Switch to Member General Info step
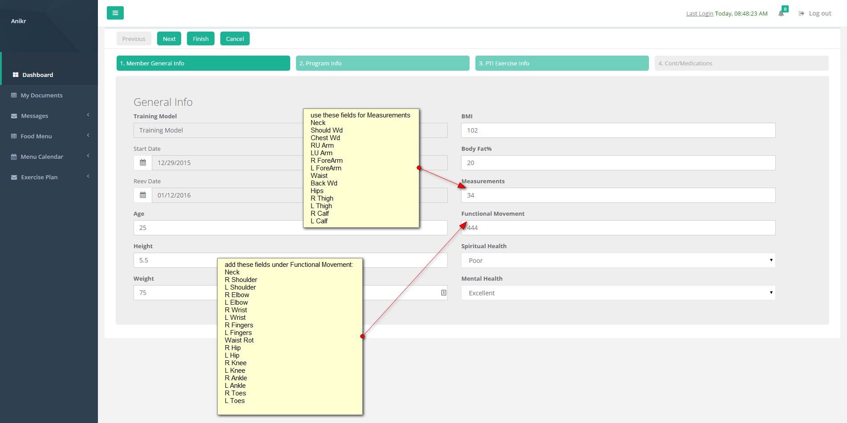 [x=203, y=63]
